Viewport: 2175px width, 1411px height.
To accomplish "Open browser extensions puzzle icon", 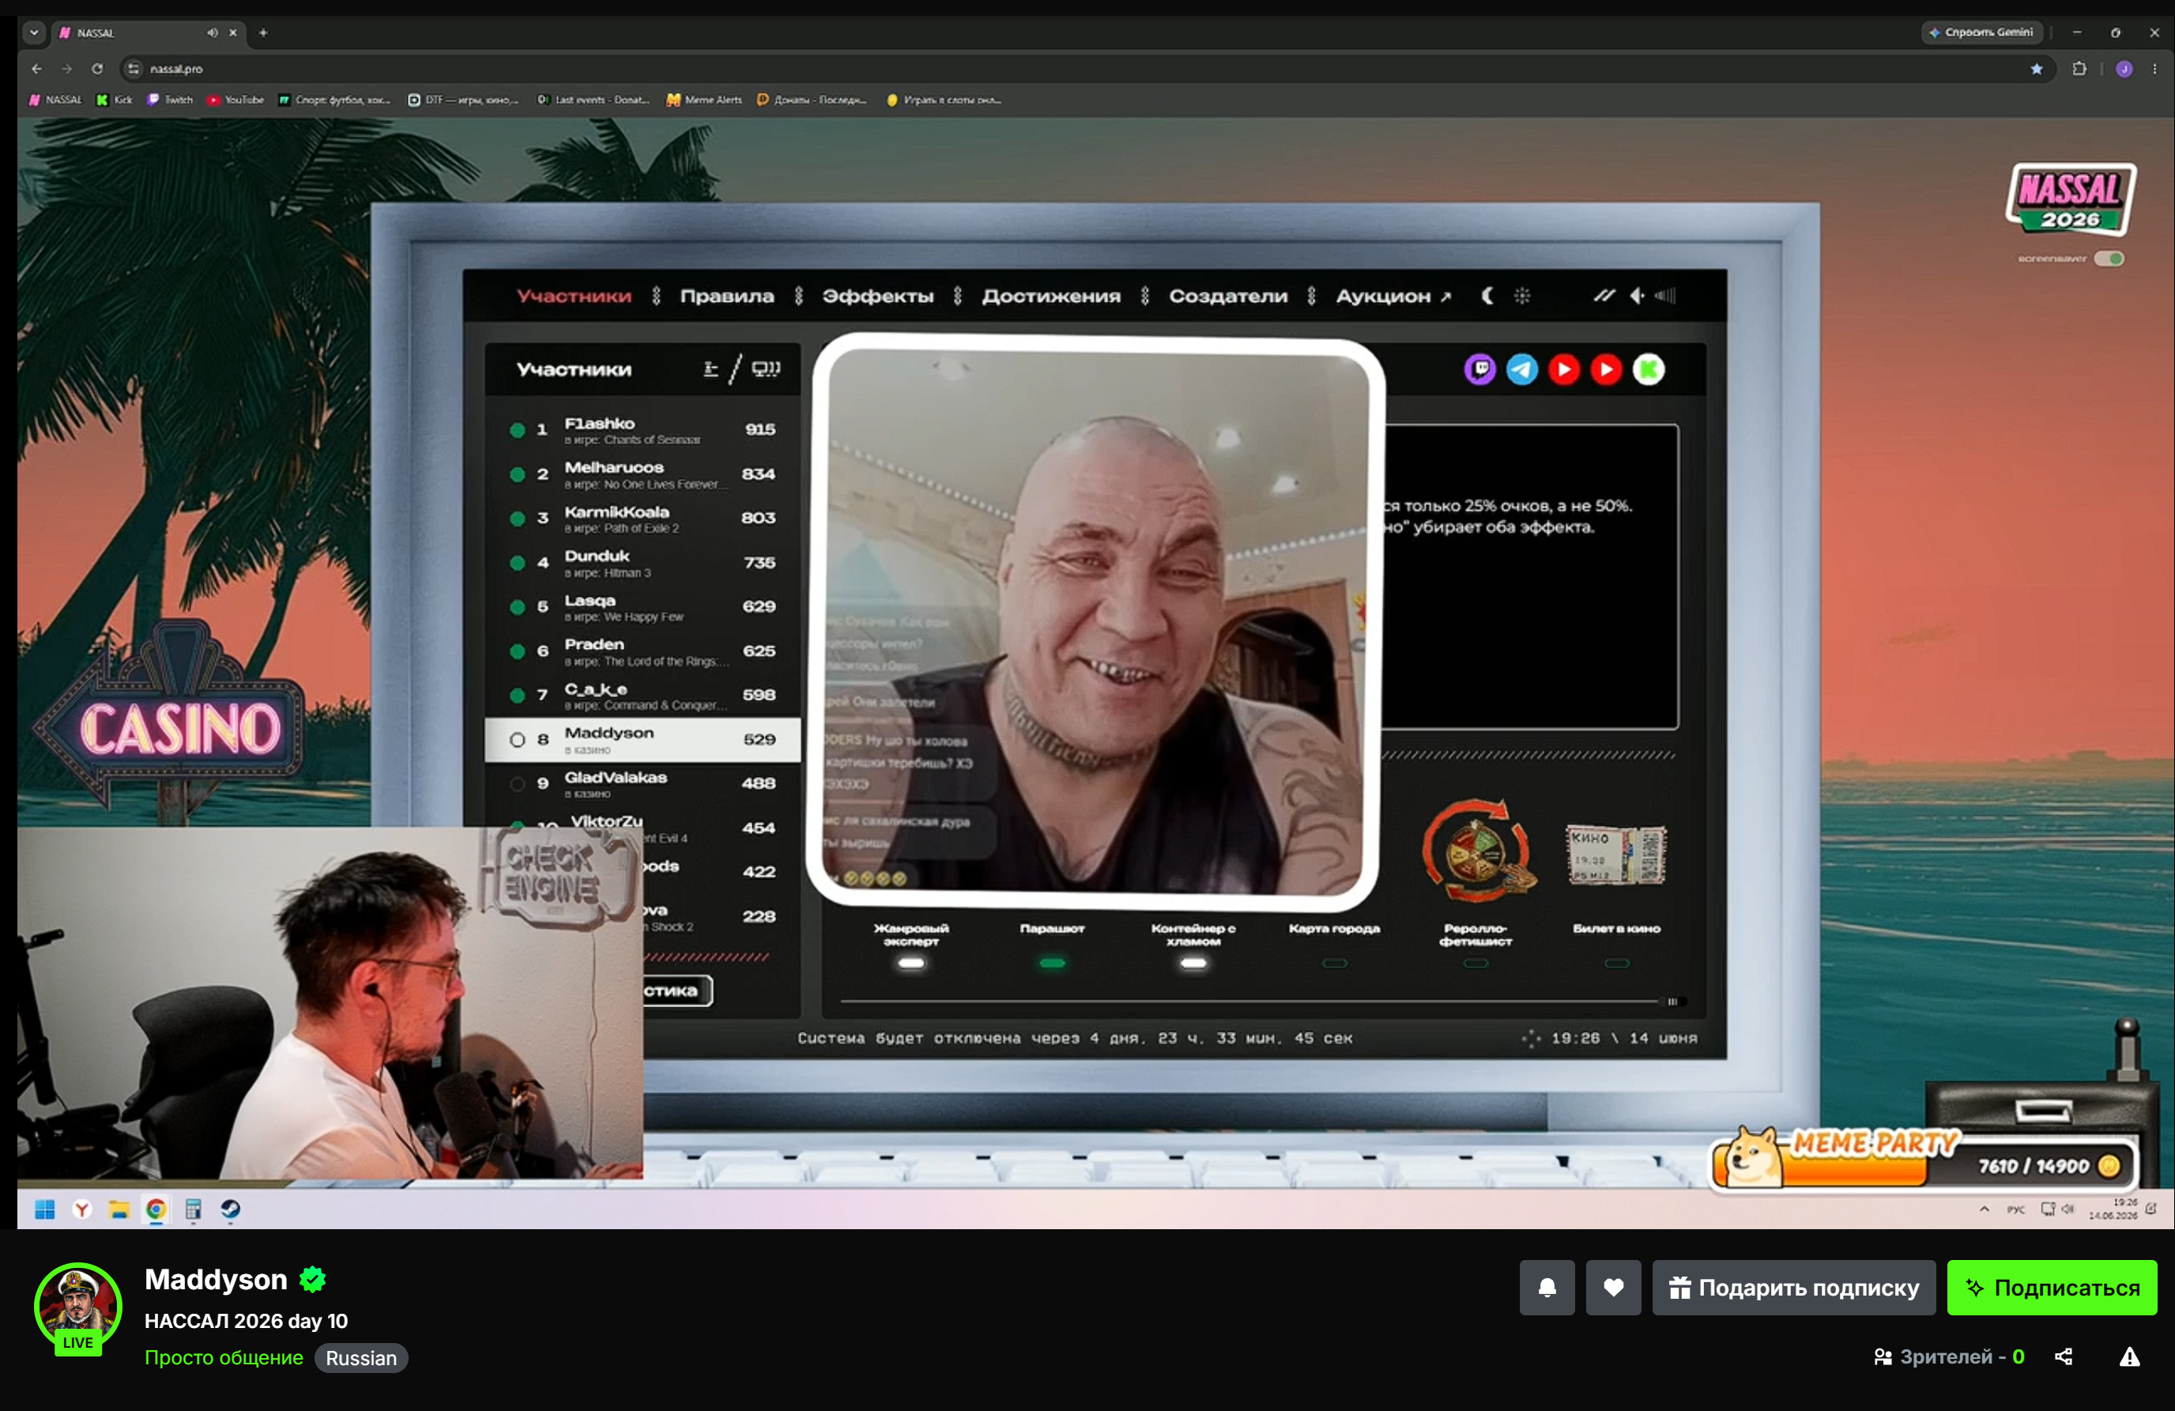I will [x=2079, y=69].
